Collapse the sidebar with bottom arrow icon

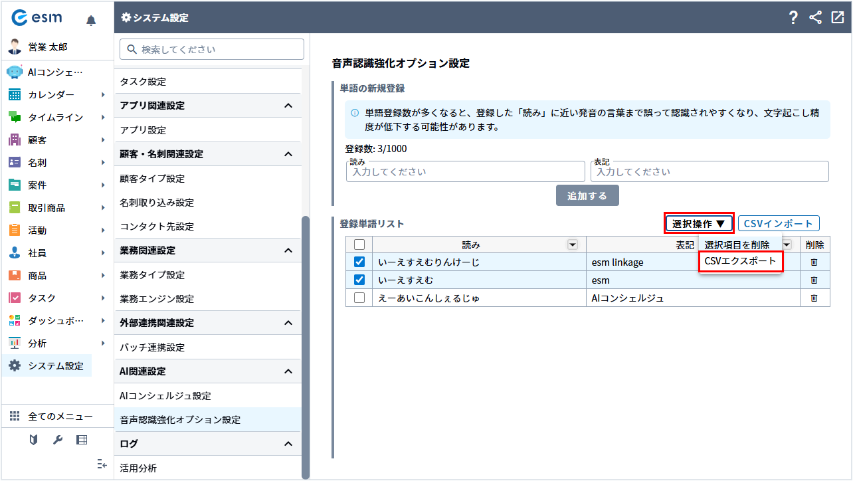click(102, 464)
